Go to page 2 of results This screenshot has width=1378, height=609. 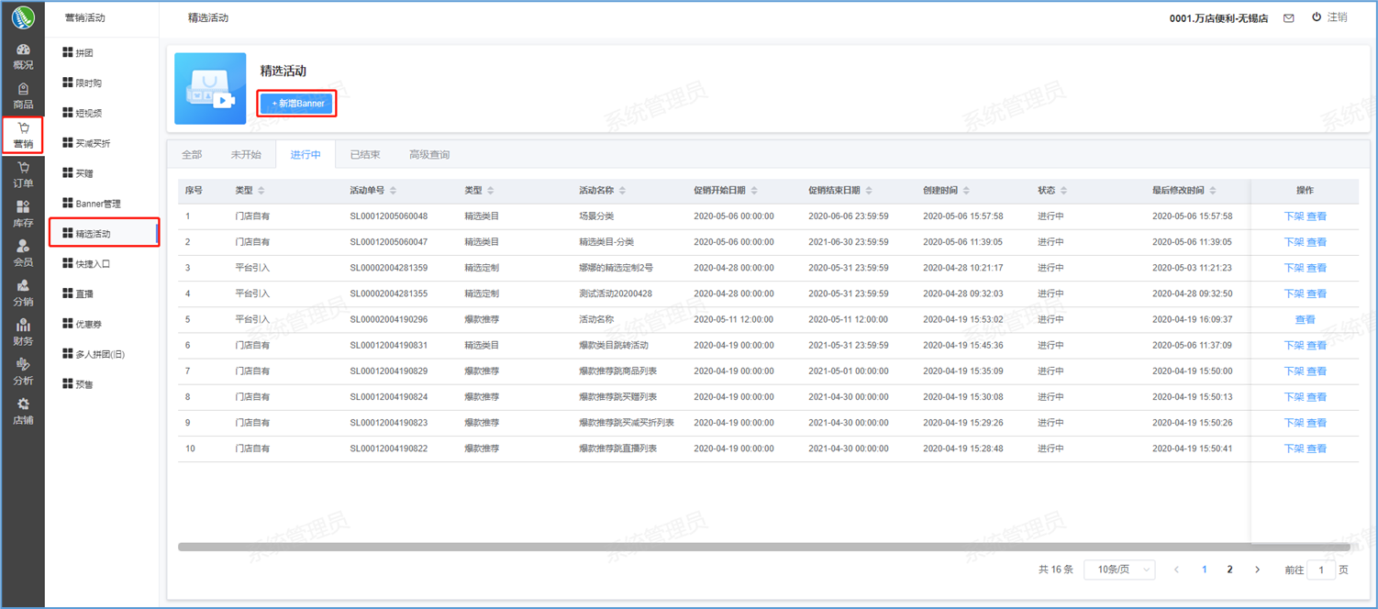[1229, 570]
